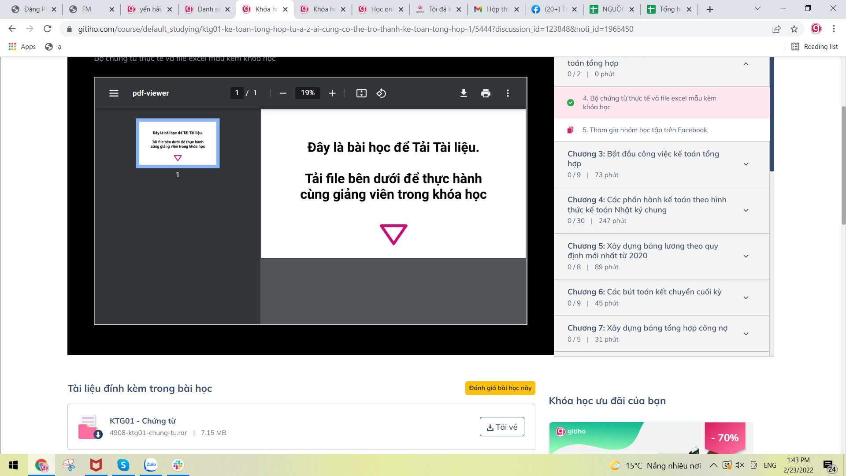
Task: Click the rar file folder icon
Action: click(x=90, y=427)
